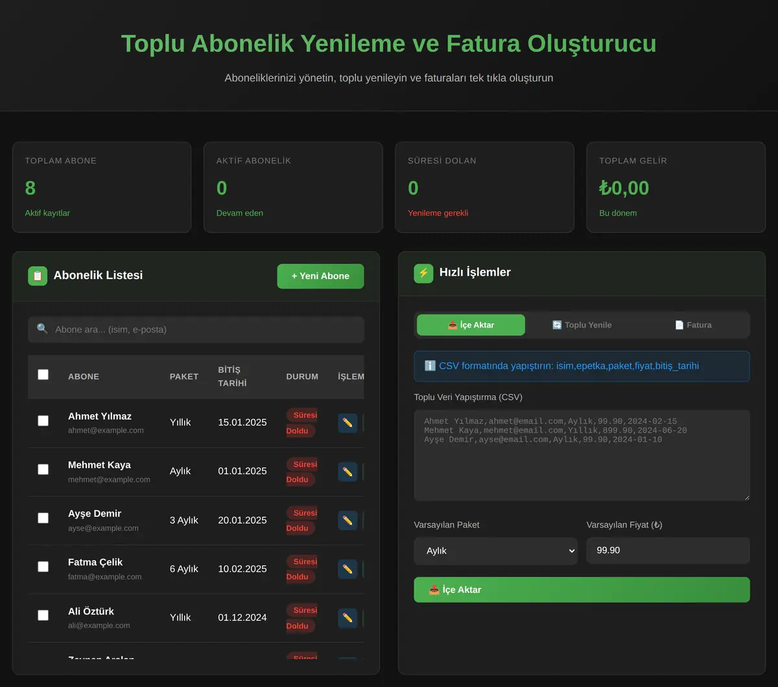778x687 pixels.
Task: Click the Süresi Doldu badge for Ali Öztürk
Action: [301, 618]
